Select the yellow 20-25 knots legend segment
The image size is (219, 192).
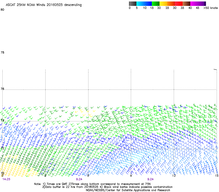pyautogui.click(x=163, y=4)
